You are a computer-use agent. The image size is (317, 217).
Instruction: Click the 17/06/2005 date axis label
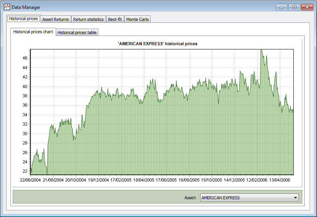(x=166, y=180)
